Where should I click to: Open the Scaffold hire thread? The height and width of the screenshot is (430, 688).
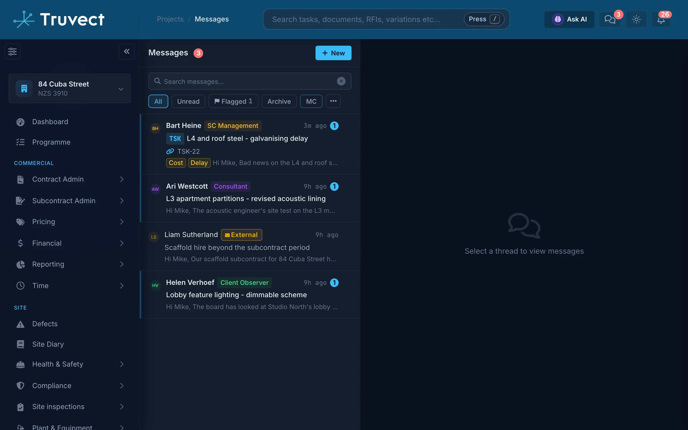tap(250, 246)
